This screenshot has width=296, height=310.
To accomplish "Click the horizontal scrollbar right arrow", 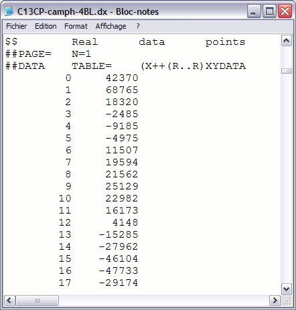I will pos(275,300).
